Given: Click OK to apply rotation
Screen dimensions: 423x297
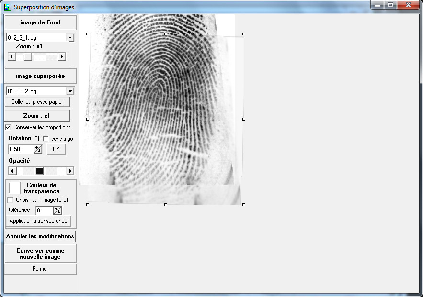Looking at the screenshot, I should tap(56, 149).
